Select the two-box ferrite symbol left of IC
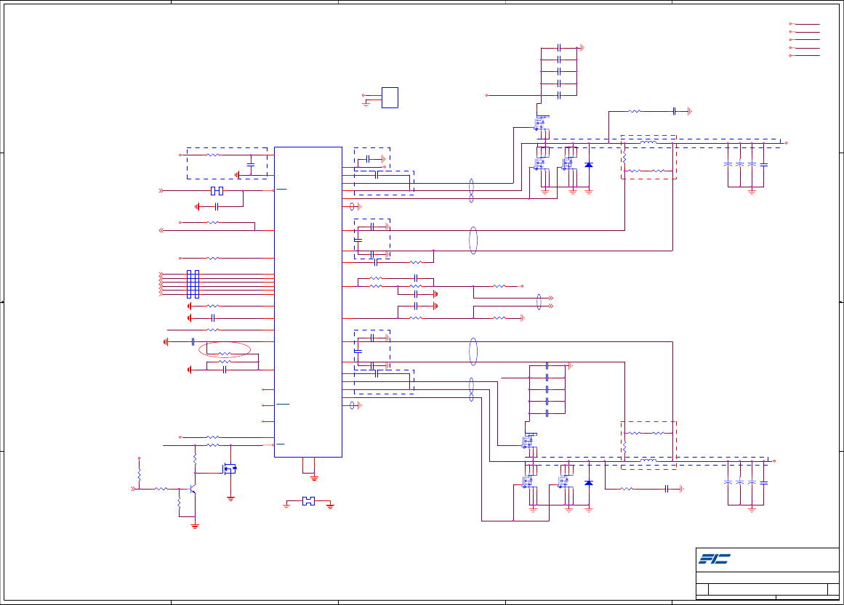The height and width of the screenshot is (605, 844). [x=217, y=191]
